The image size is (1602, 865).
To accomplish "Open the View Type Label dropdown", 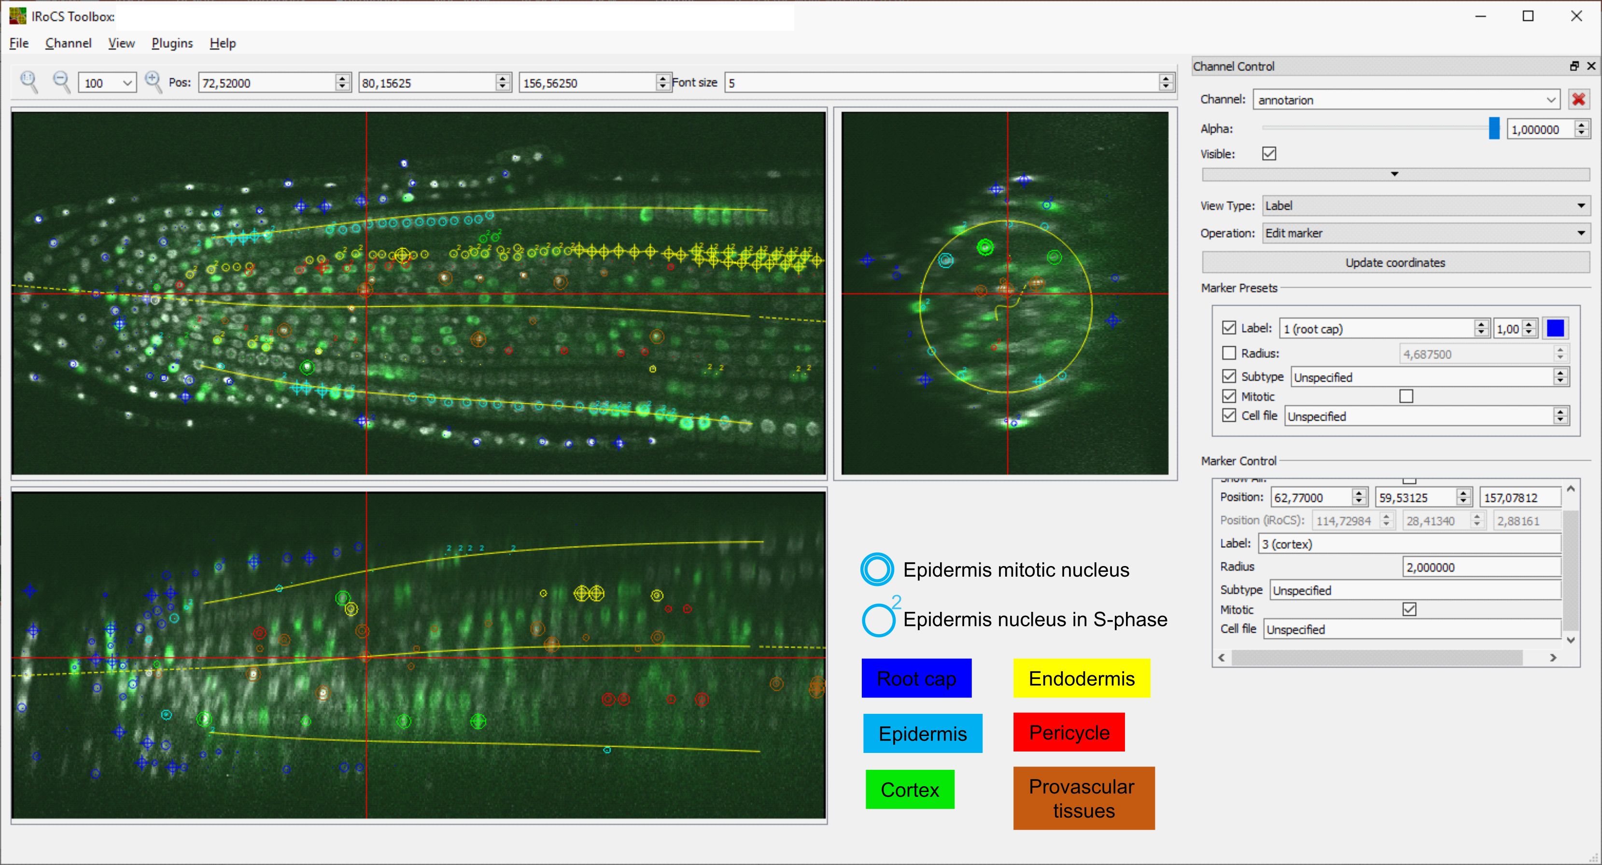I will [x=1425, y=206].
